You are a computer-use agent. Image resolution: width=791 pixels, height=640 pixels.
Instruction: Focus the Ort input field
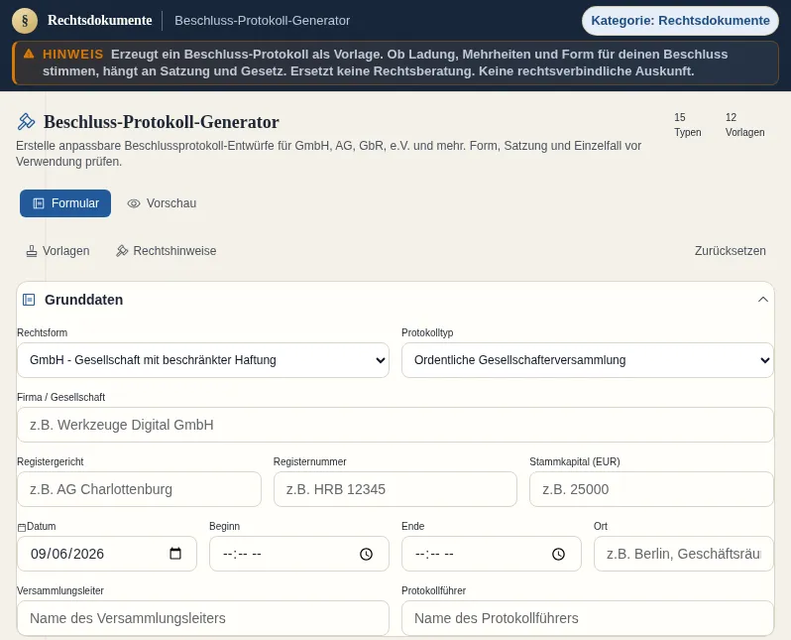684,554
